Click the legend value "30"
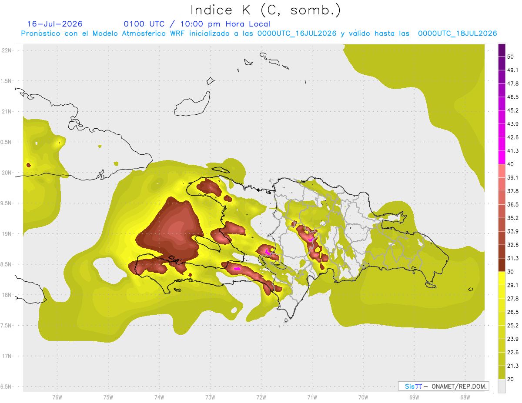The width and height of the screenshot is (522, 403). coord(510,272)
